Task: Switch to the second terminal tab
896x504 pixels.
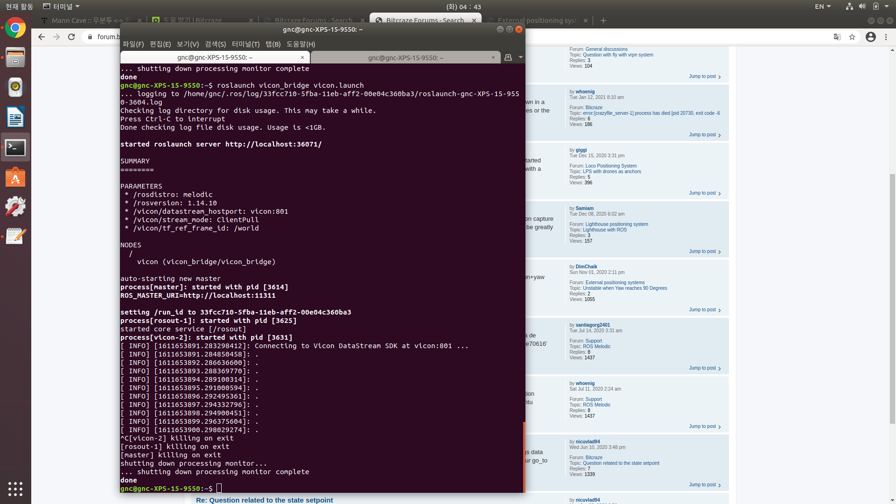Action: [x=405, y=57]
